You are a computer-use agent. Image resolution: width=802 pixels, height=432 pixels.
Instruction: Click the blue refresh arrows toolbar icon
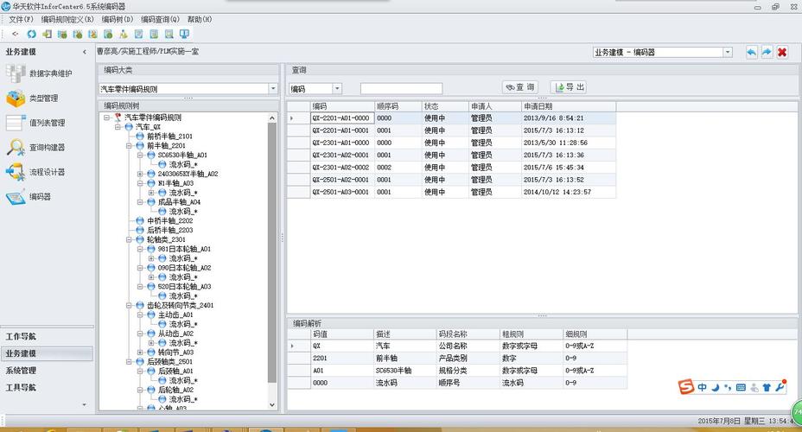[x=32, y=35]
